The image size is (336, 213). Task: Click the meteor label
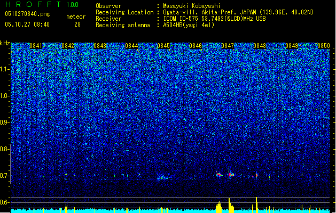coord(76,17)
